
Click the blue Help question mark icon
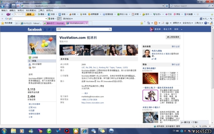click(206, 23)
